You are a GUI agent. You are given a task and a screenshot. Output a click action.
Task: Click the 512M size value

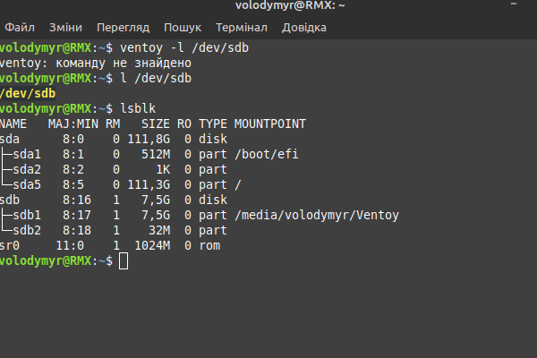[x=156, y=154]
